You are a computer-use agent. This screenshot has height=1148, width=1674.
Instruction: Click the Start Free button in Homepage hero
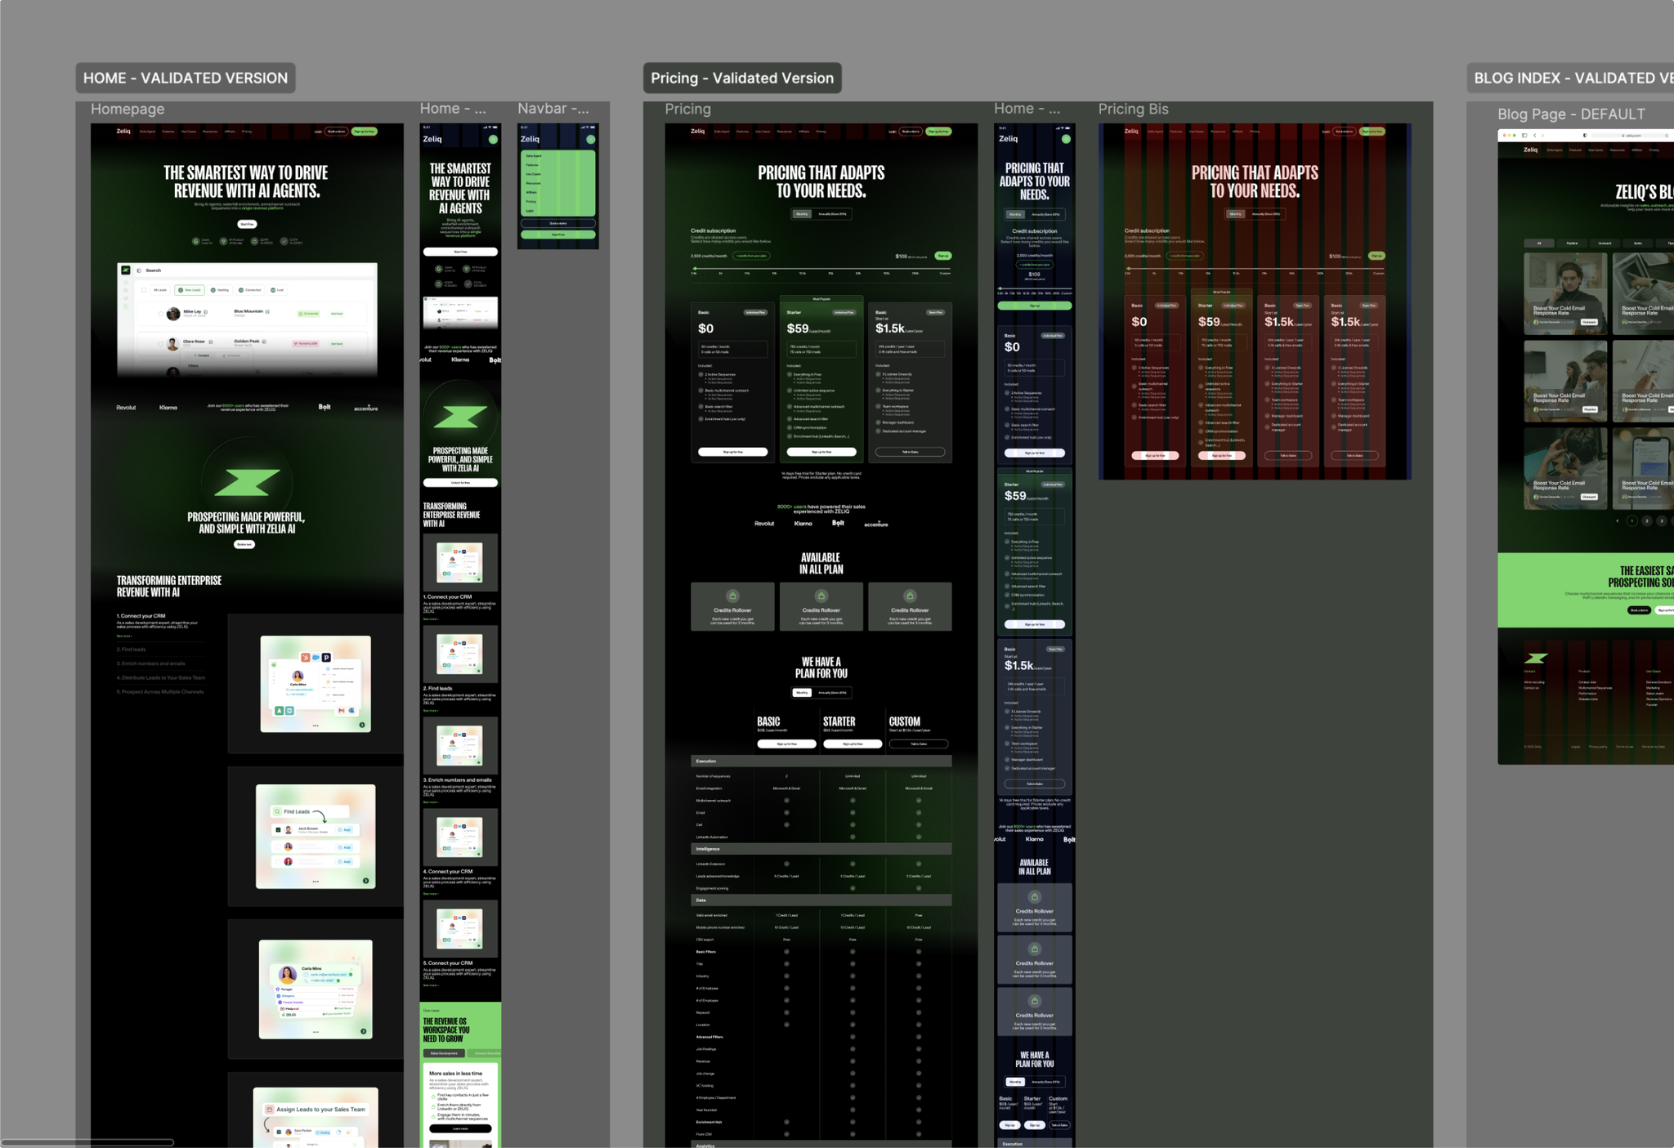pos(247,224)
